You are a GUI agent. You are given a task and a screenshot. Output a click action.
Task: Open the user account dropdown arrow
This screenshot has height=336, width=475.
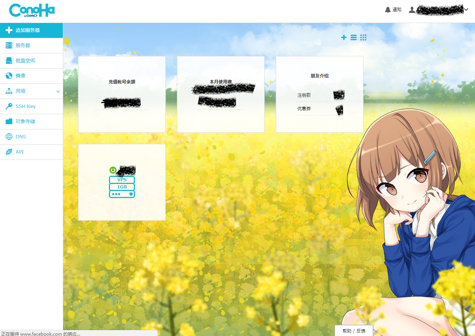tap(466, 10)
